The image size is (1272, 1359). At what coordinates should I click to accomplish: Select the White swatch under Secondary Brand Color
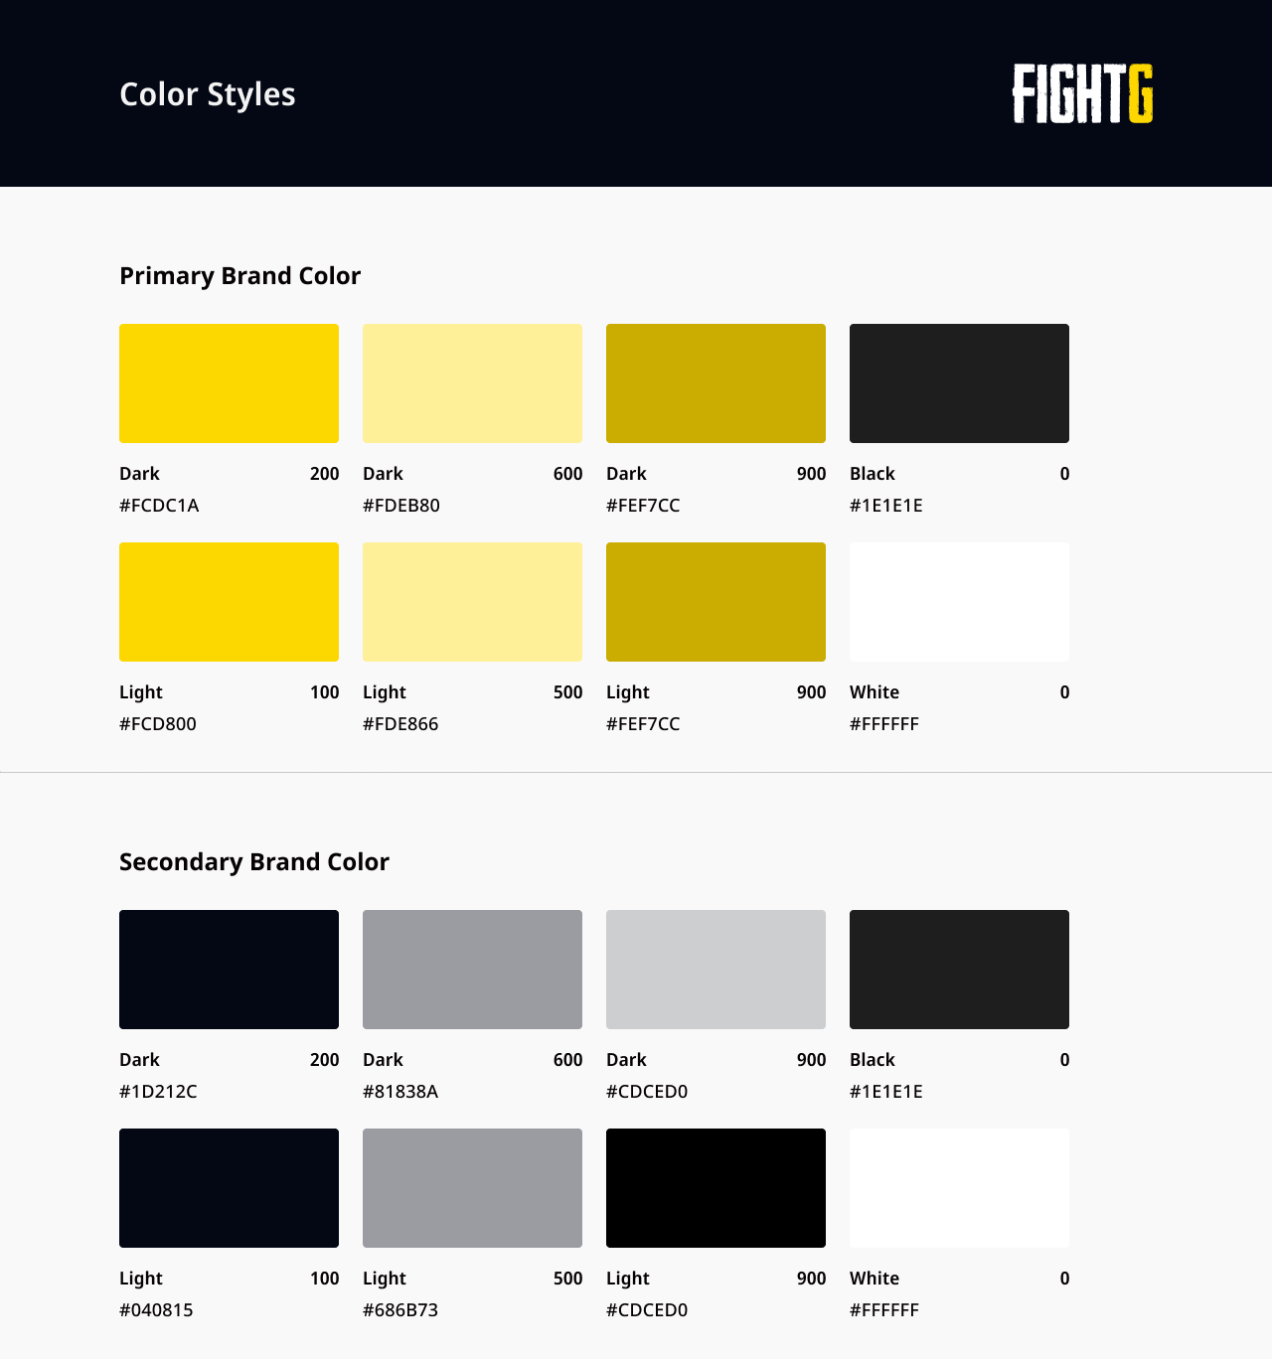pos(959,1188)
